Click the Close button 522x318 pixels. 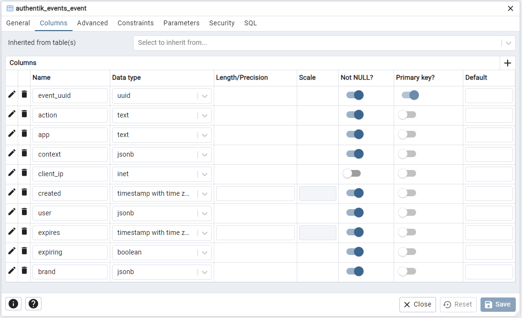[x=418, y=304]
